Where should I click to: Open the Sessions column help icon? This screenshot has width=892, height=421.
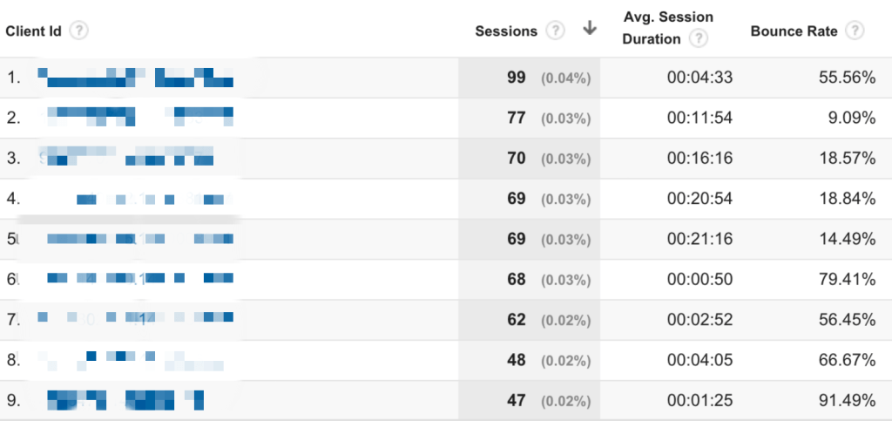pyautogui.click(x=555, y=31)
